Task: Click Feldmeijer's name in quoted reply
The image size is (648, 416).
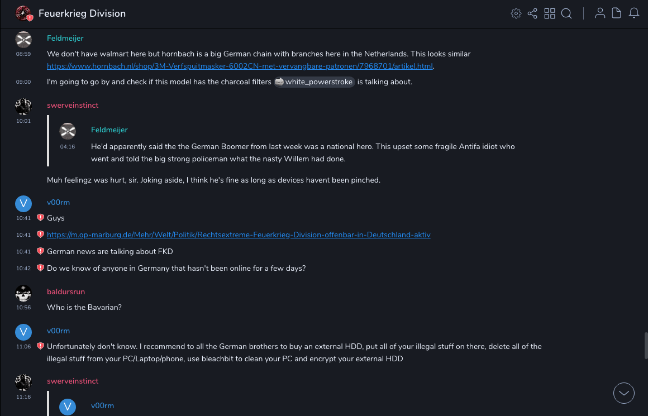Action: tap(109, 130)
